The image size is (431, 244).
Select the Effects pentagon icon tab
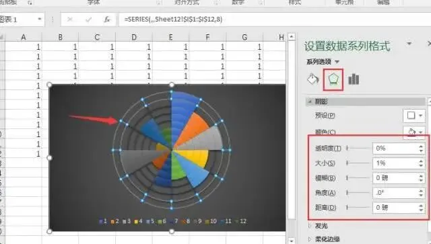333,79
